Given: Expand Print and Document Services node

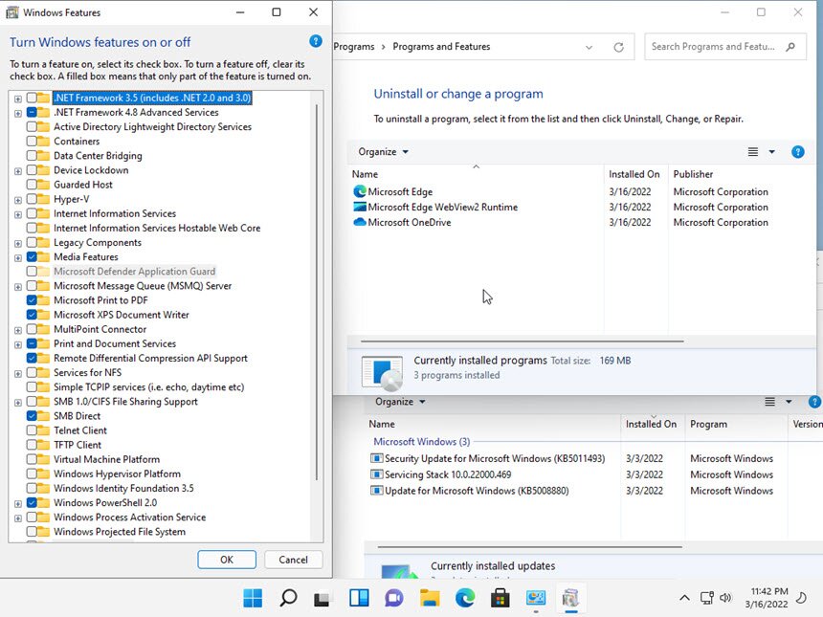Looking at the screenshot, I should tap(18, 344).
